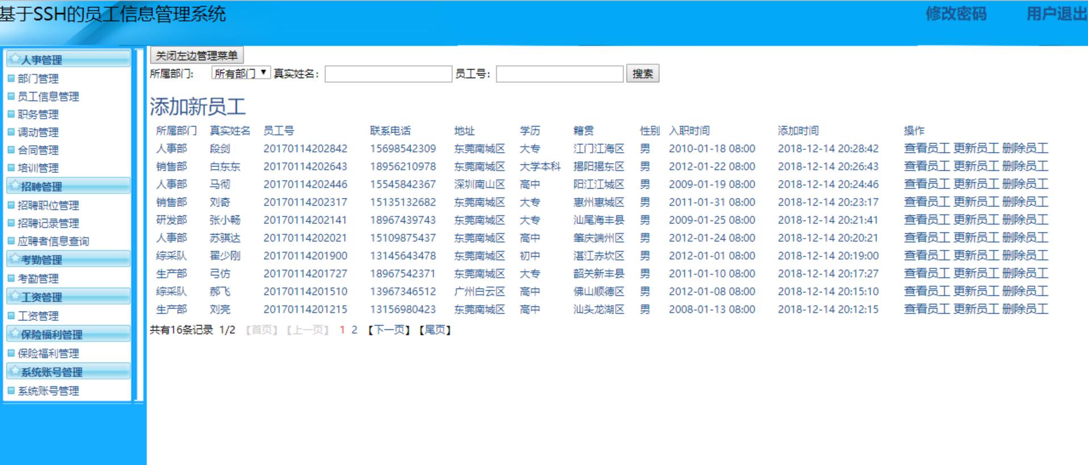
Task: Click square bullet icon before 部门管理
Action: (x=11, y=78)
